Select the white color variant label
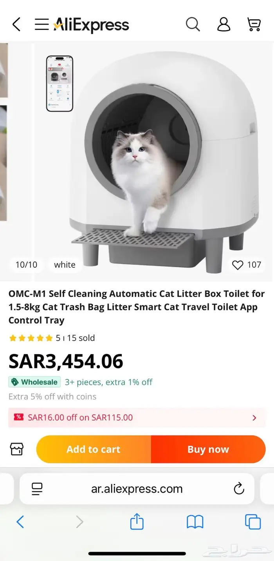The height and width of the screenshot is (561, 274). point(65,265)
